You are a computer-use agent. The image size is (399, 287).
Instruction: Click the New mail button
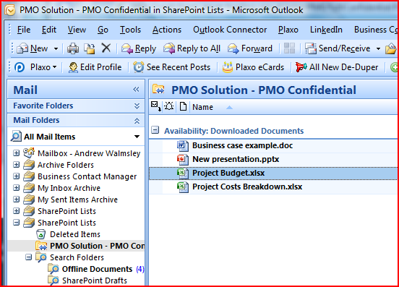tap(33, 48)
